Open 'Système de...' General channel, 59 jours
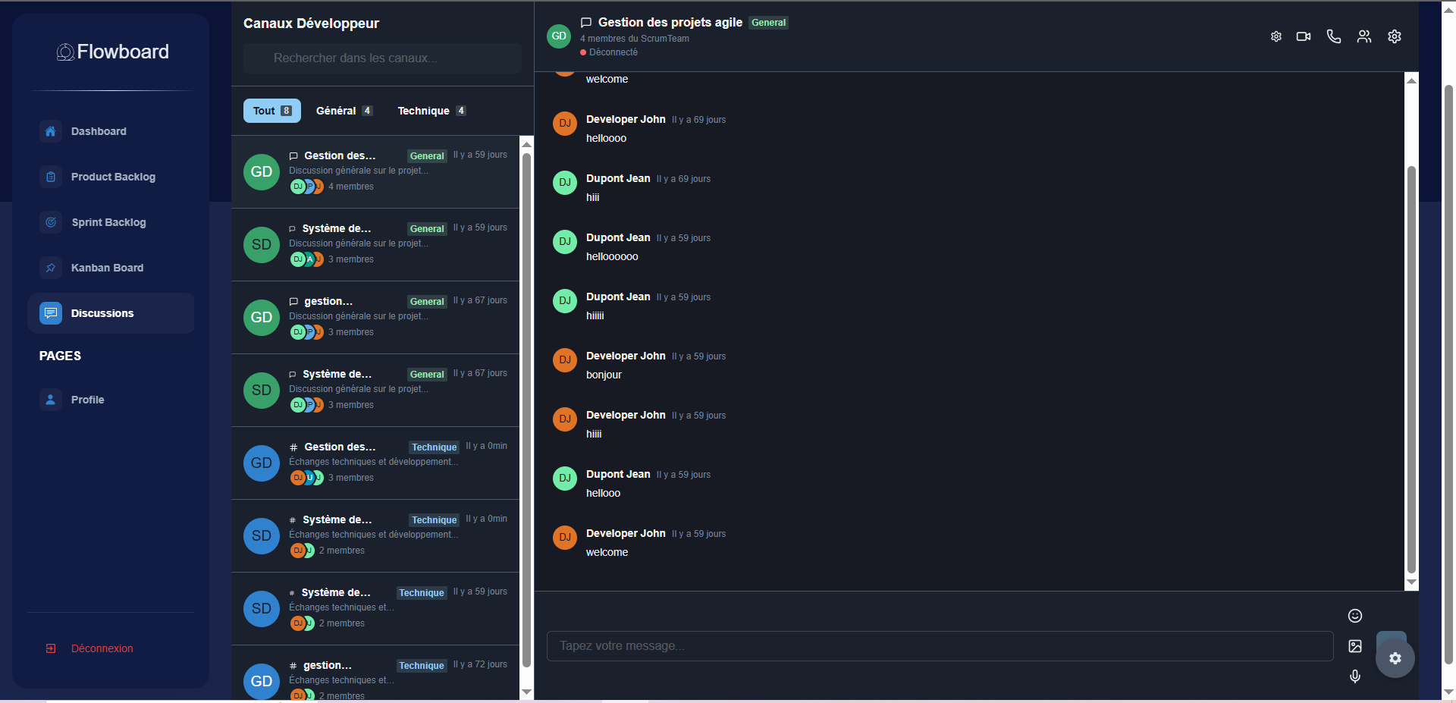1456x703 pixels. (x=375, y=245)
